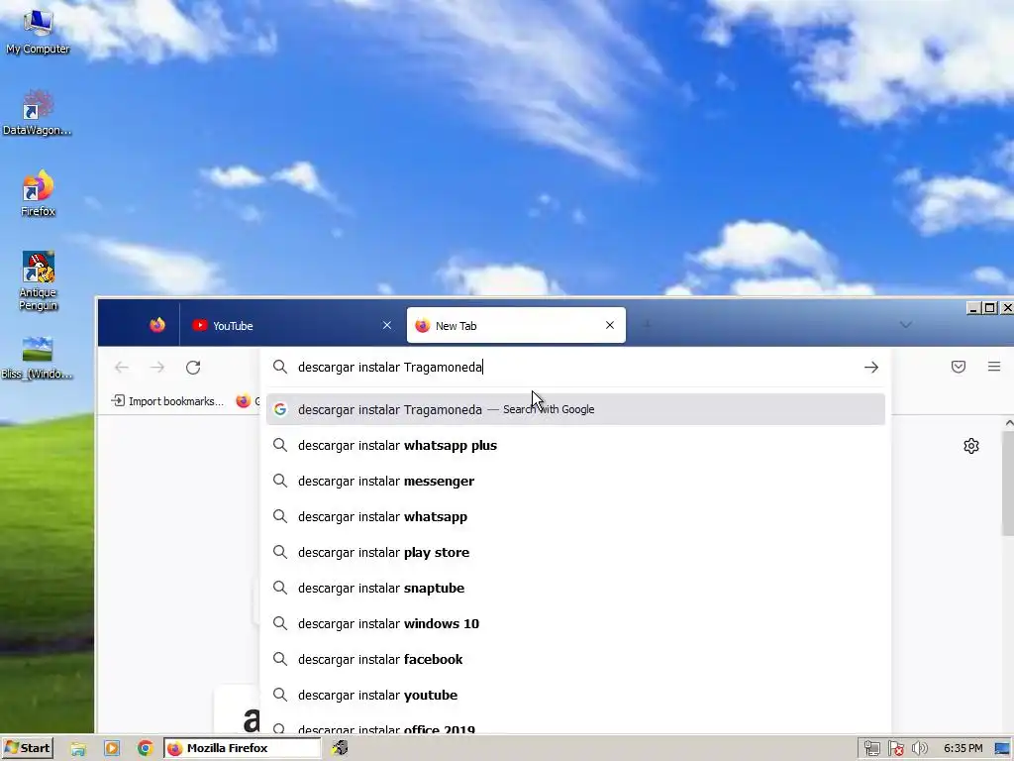Launch Firefox from desktop shortcut

tap(38, 193)
